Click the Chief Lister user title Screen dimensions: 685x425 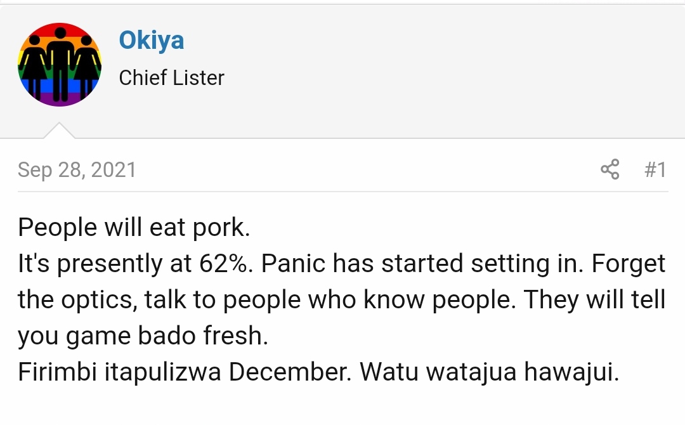coord(171,78)
